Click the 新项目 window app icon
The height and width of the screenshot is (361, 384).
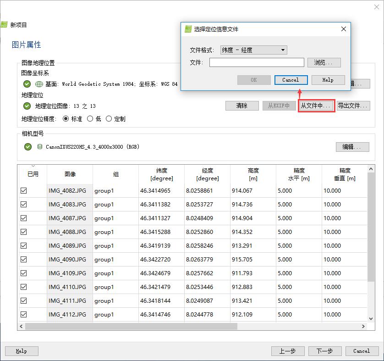(x=3, y=24)
